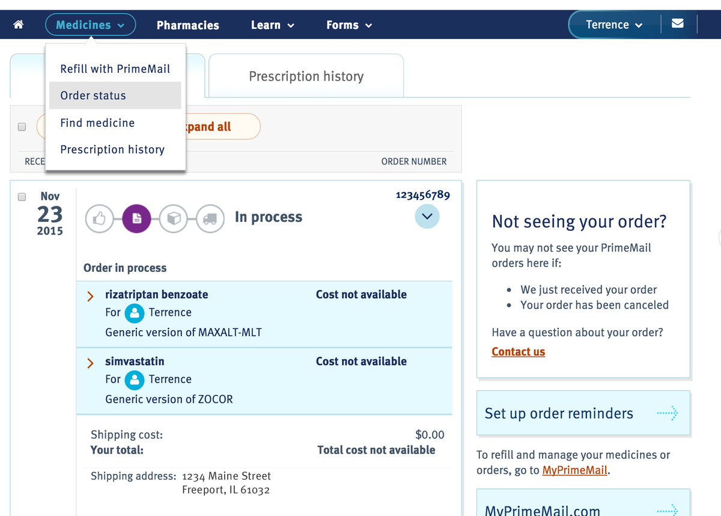Image resolution: width=721 pixels, height=516 pixels.
Task: Go to the home icon
Action: (x=19, y=25)
